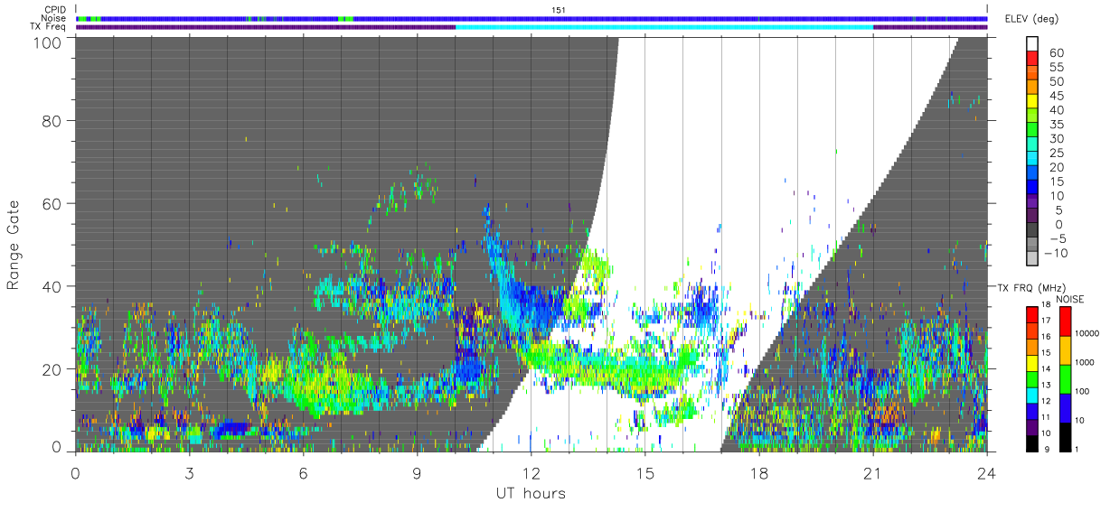1110x512 pixels.
Task: Click the '1' label on the NOISE colorbar
Action: [x=1077, y=450]
